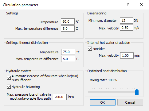Click the Hydraulic balancing label text
The image size is (149, 111).
click(25, 87)
